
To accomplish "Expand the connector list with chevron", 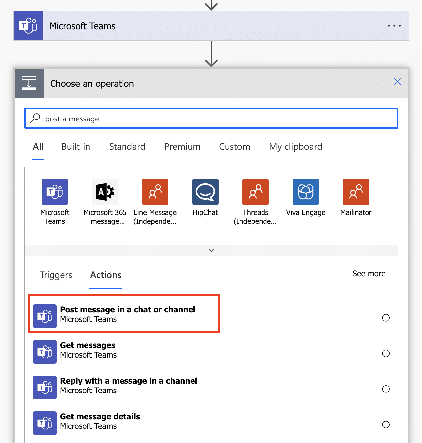I will [211, 250].
